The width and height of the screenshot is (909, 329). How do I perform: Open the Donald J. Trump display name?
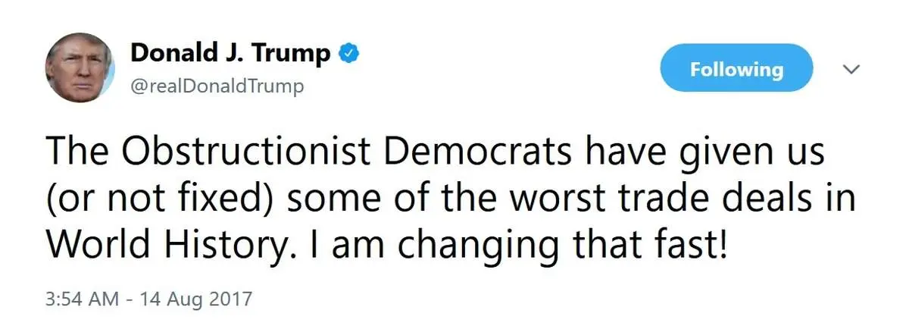coord(231,54)
